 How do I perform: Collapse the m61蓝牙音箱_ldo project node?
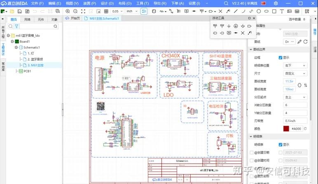(8, 35)
